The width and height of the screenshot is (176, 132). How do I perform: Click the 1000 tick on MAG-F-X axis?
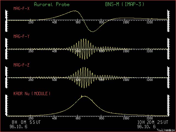click(x=126, y=22)
